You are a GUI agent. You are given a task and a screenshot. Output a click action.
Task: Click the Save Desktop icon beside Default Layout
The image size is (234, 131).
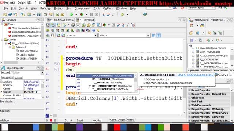click(220, 8)
